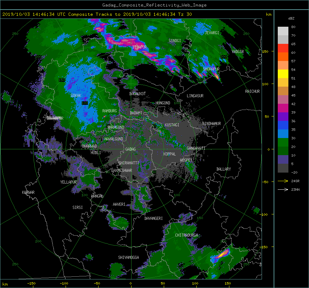The image size is (309, 288).
Task: Click the yellow 24SR arrow in legend
Action: pyautogui.click(x=283, y=181)
